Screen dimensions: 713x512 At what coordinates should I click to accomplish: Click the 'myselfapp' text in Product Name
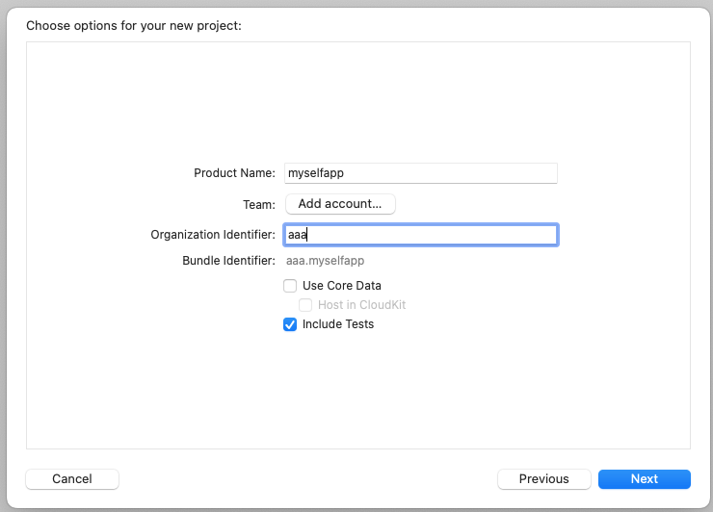316,173
